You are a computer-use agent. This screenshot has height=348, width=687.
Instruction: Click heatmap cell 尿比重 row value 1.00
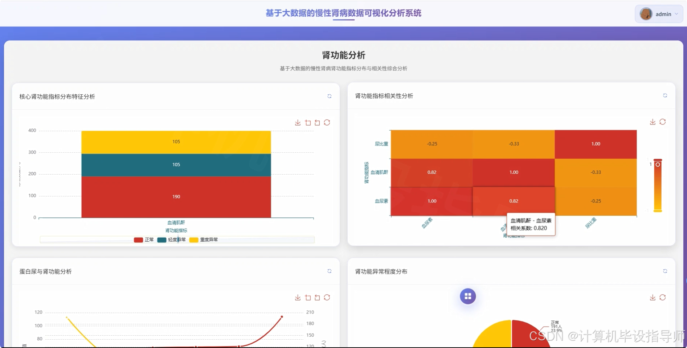point(596,144)
